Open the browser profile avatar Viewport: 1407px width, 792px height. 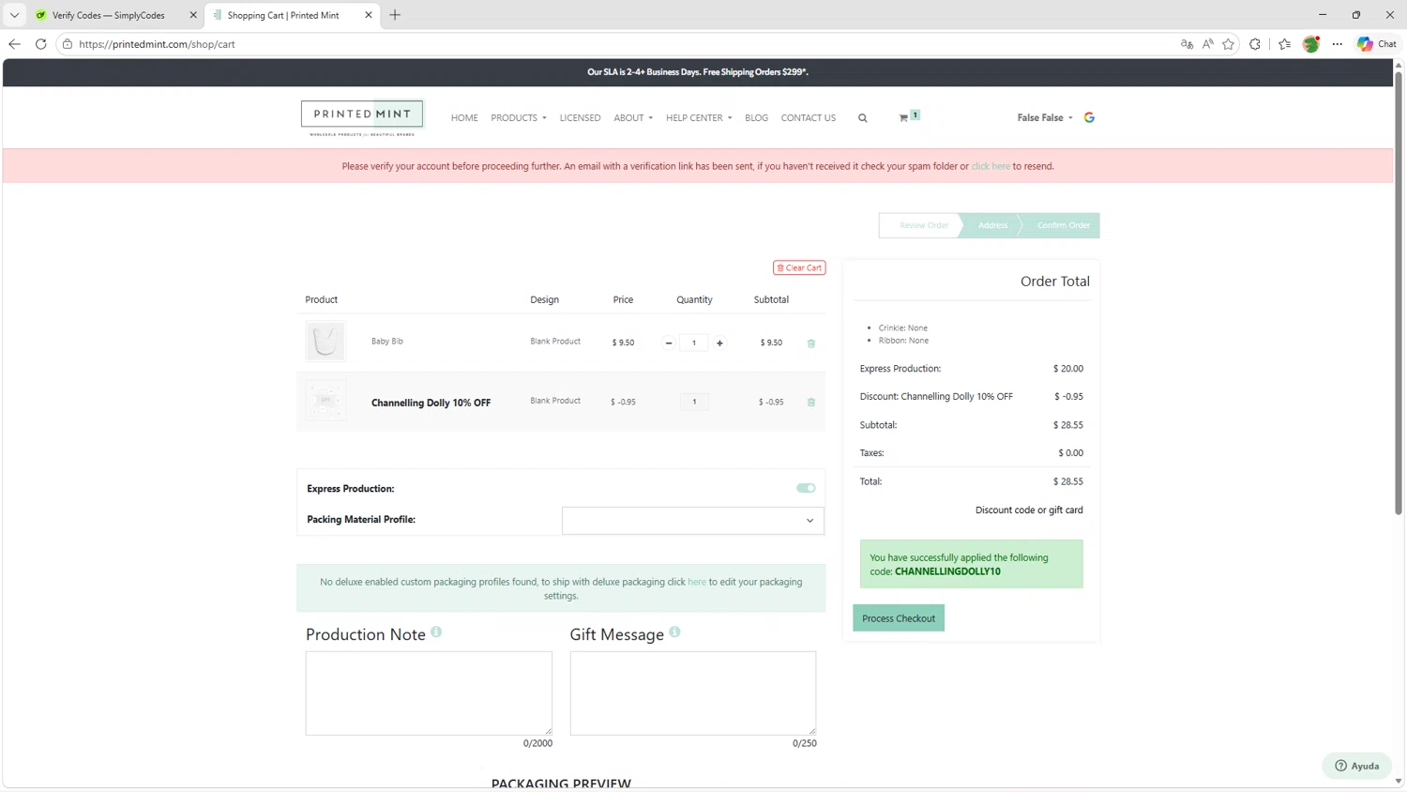click(x=1311, y=44)
